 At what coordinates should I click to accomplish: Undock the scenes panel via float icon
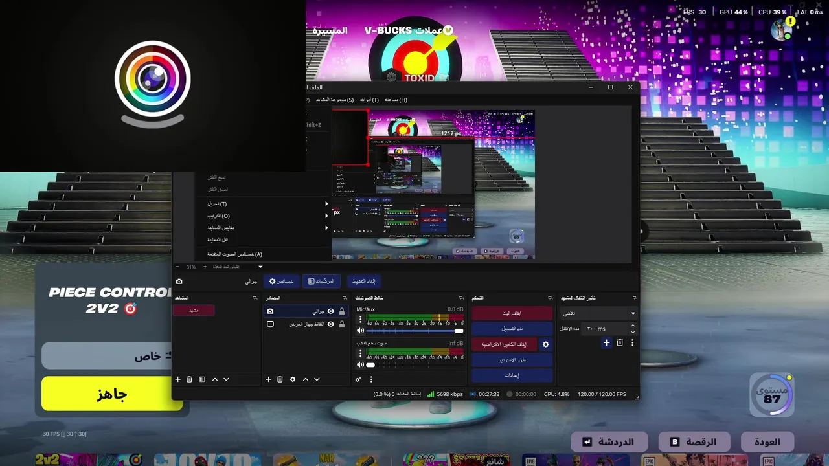click(x=255, y=298)
